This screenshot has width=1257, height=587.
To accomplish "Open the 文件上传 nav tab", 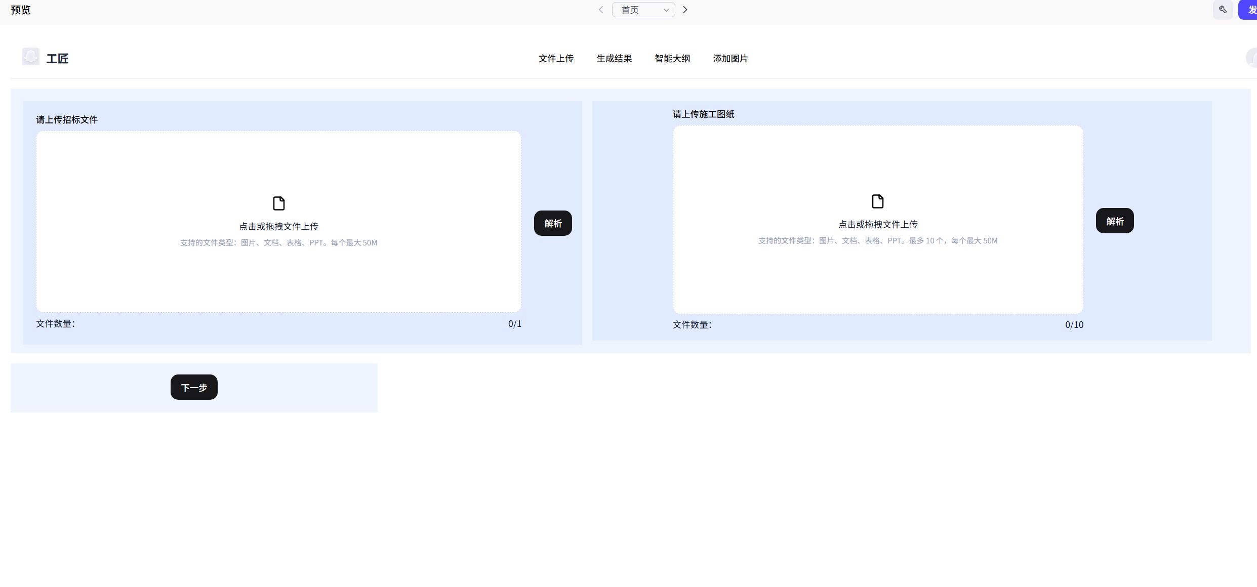I will pyautogui.click(x=556, y=59).
